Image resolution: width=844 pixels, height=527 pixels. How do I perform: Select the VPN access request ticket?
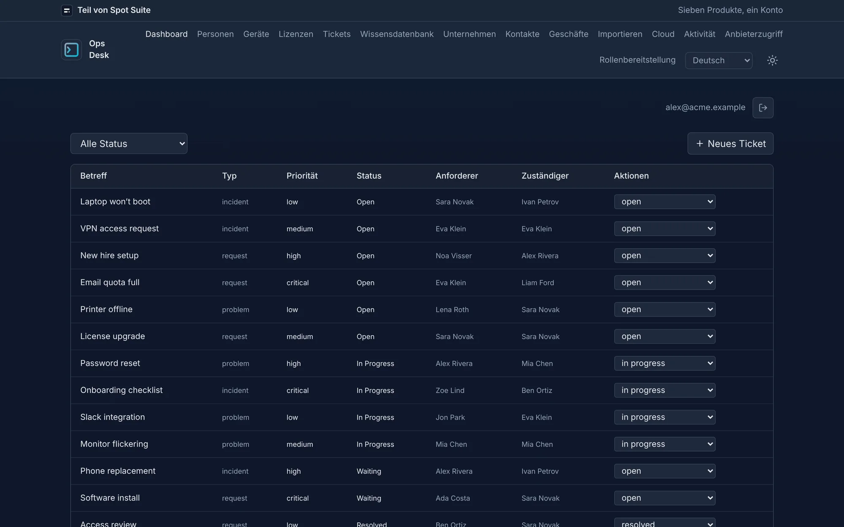pyautogui.click(x=119, y=229)
